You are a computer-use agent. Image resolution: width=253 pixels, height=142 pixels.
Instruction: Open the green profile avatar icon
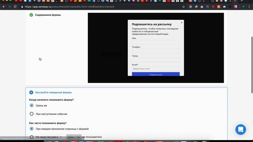coord(244,7)
